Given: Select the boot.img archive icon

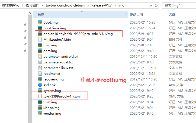Looking at the screenshot, I should tap(40, 22).
